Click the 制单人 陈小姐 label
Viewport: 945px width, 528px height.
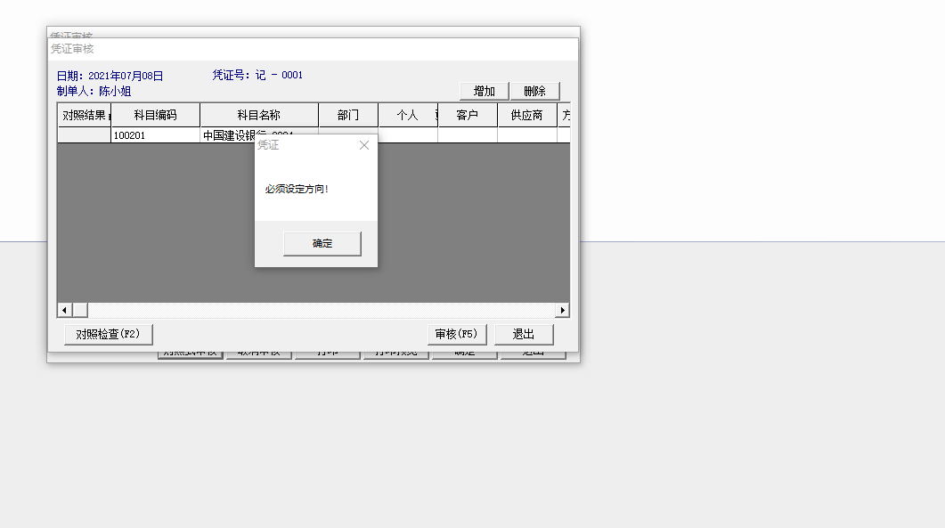94,91
